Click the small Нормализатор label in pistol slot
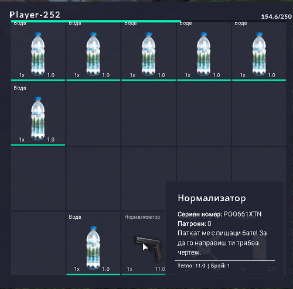The height and width of the screenshot is (289, 293). click(142, 217)
